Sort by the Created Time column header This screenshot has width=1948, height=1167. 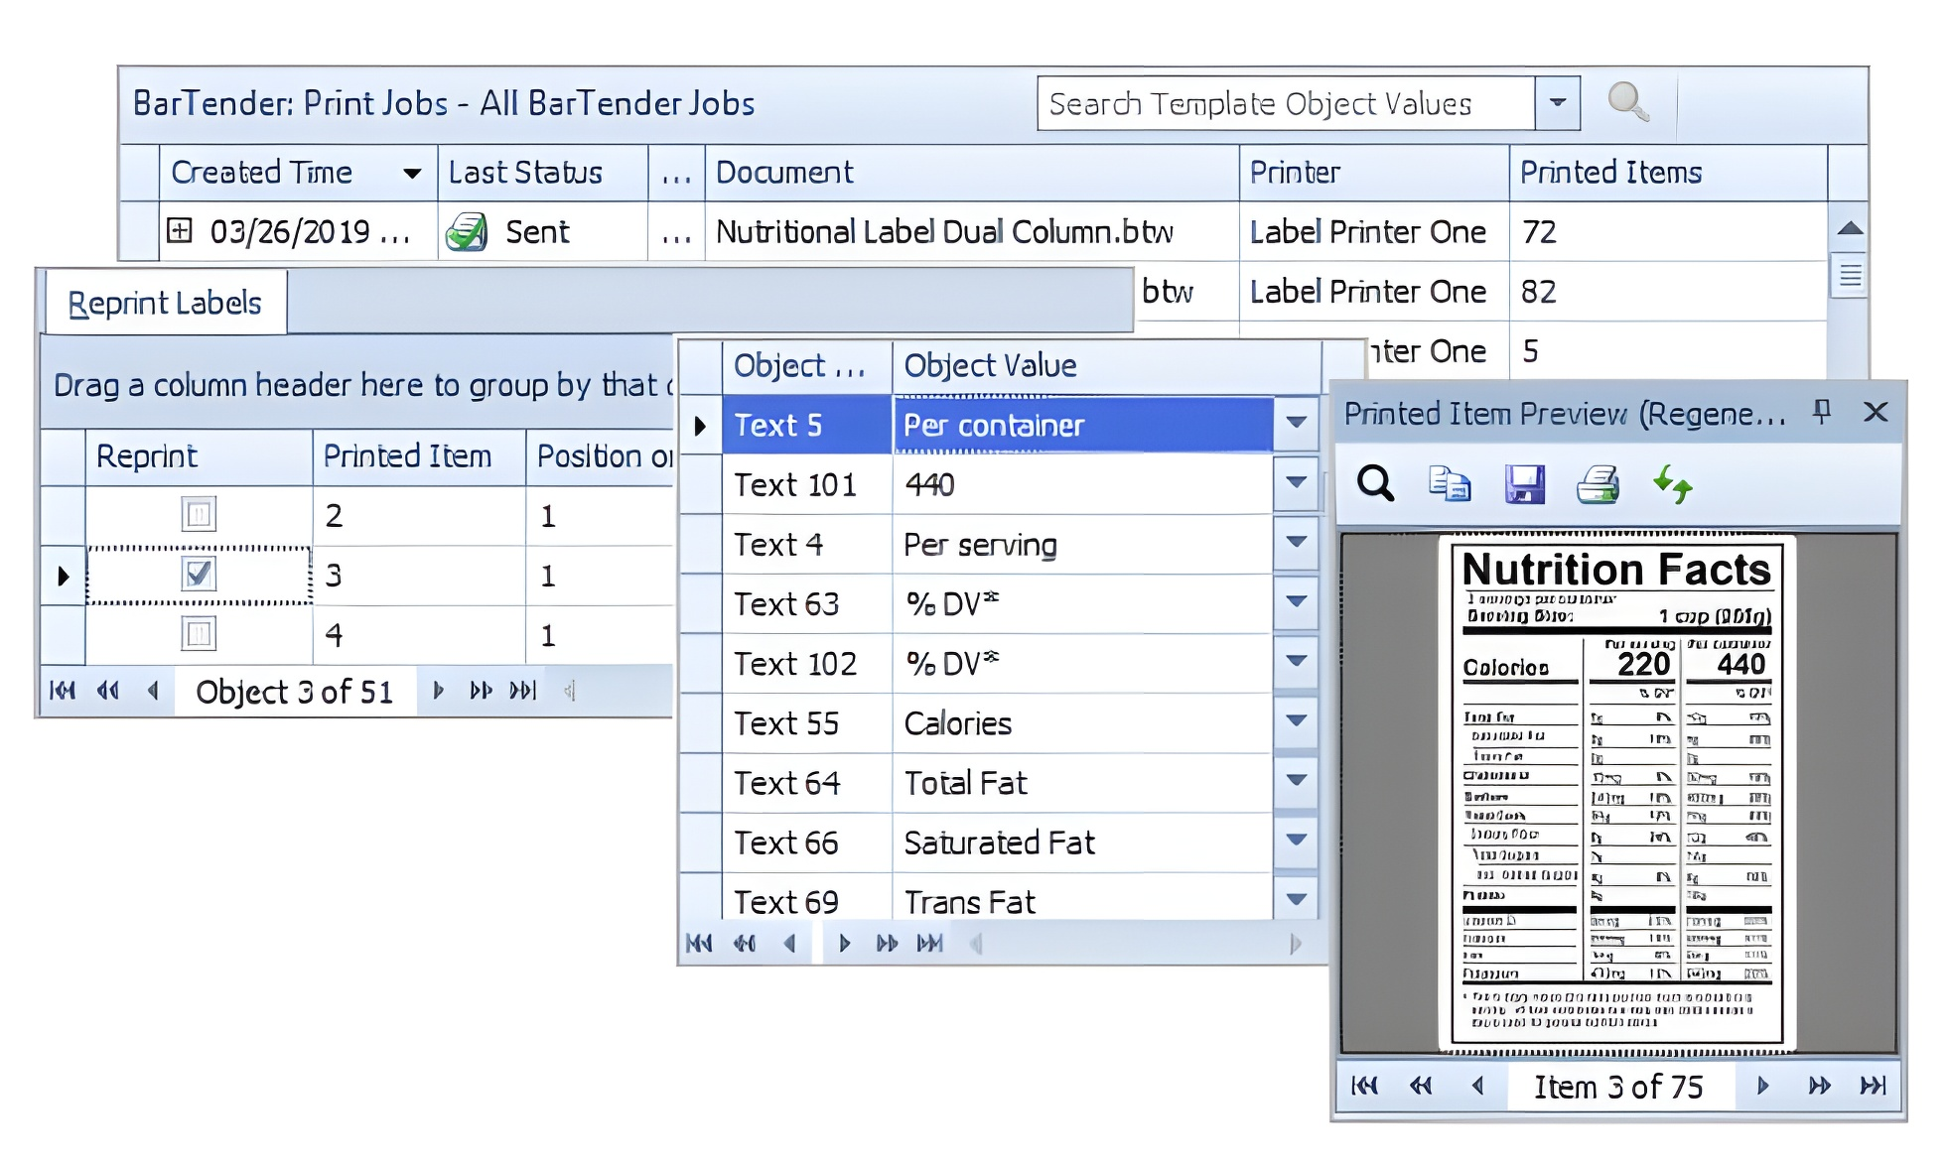(261, 173)
